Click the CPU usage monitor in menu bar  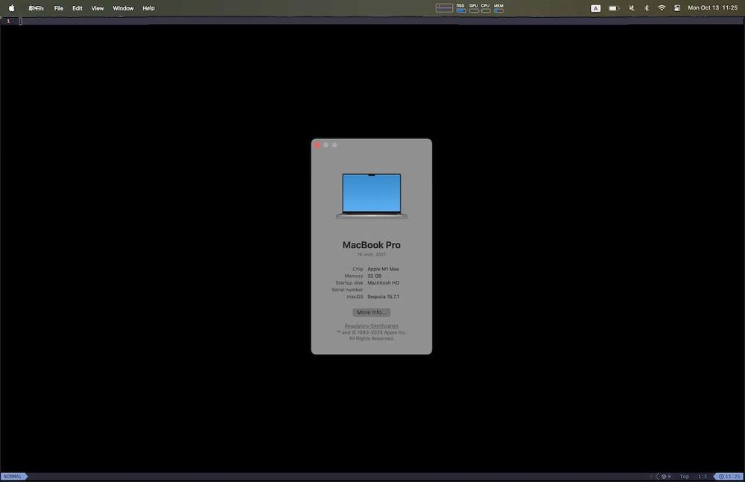(x=485, y=8)
